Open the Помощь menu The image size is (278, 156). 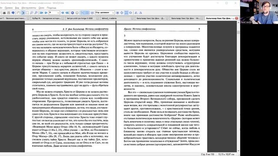tap(51, 8)
